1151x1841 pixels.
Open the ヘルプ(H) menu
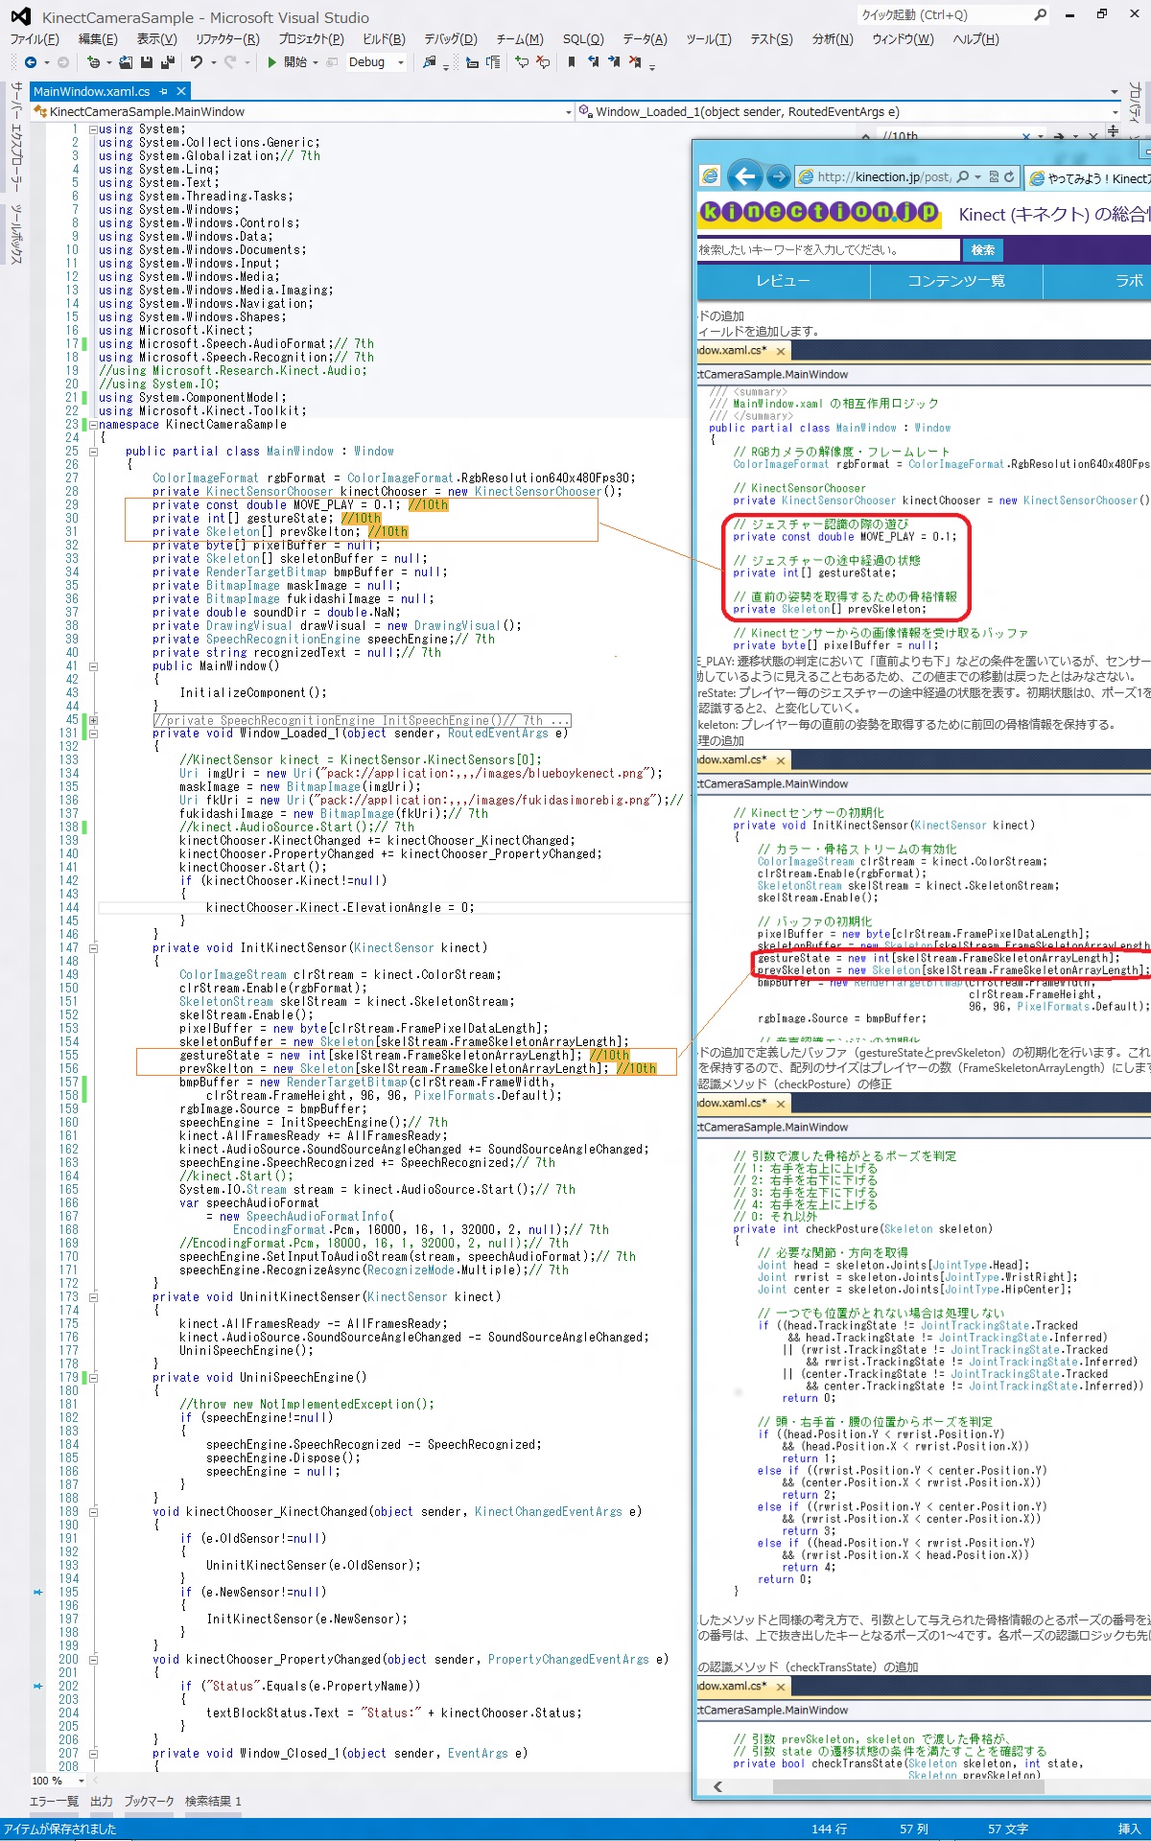[x=975, y=39]
